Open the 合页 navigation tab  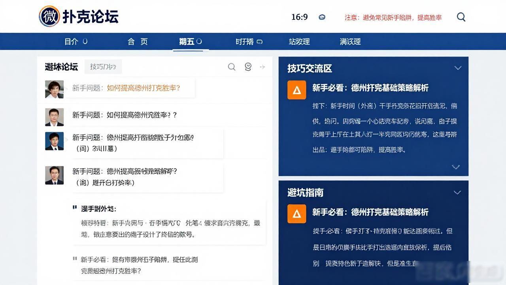[138, 42]
